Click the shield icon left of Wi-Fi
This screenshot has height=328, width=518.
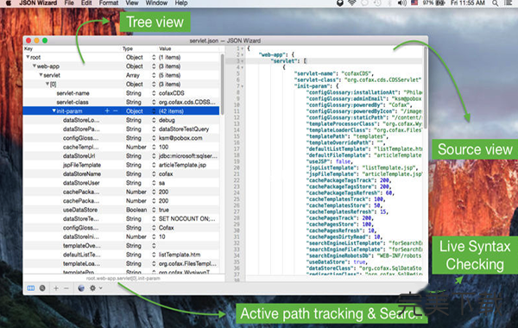340,3
